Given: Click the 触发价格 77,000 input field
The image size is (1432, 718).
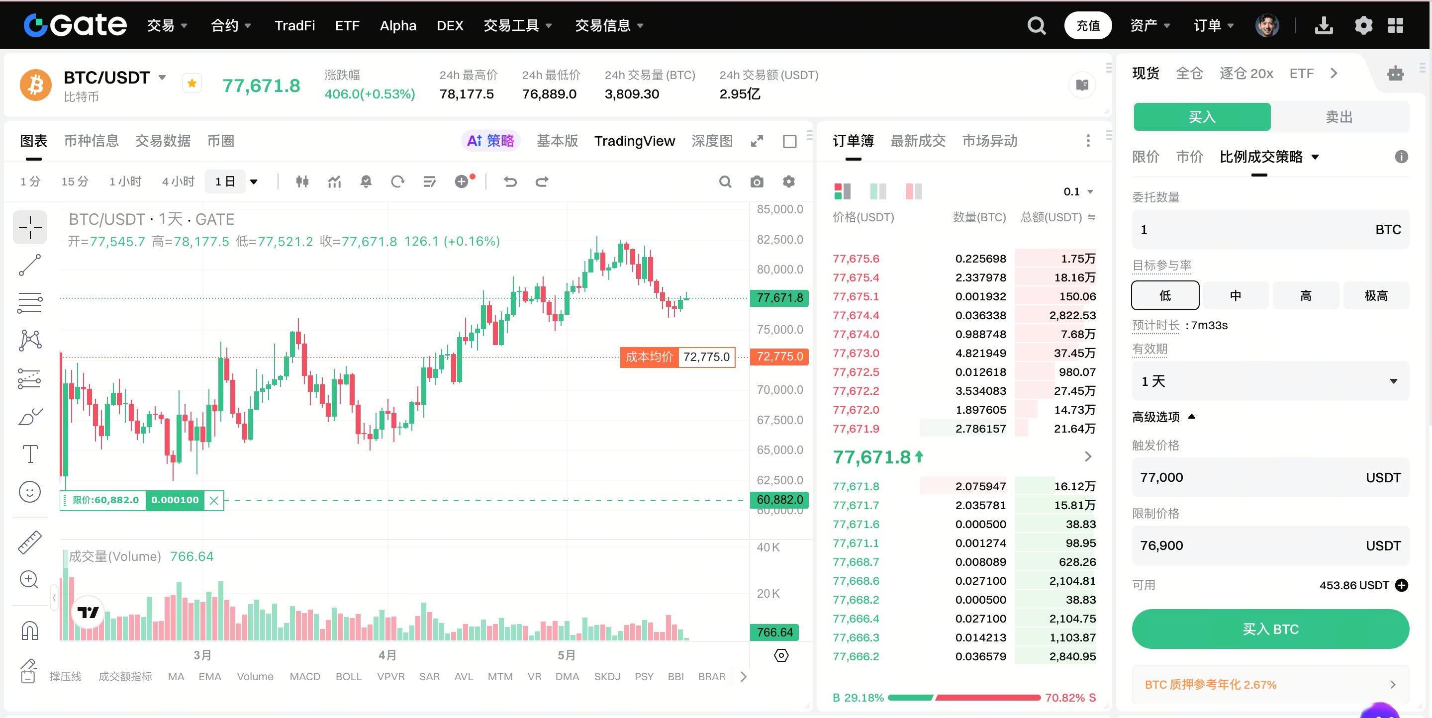Looking at the screenshot, I should [x=1270, y=477].
